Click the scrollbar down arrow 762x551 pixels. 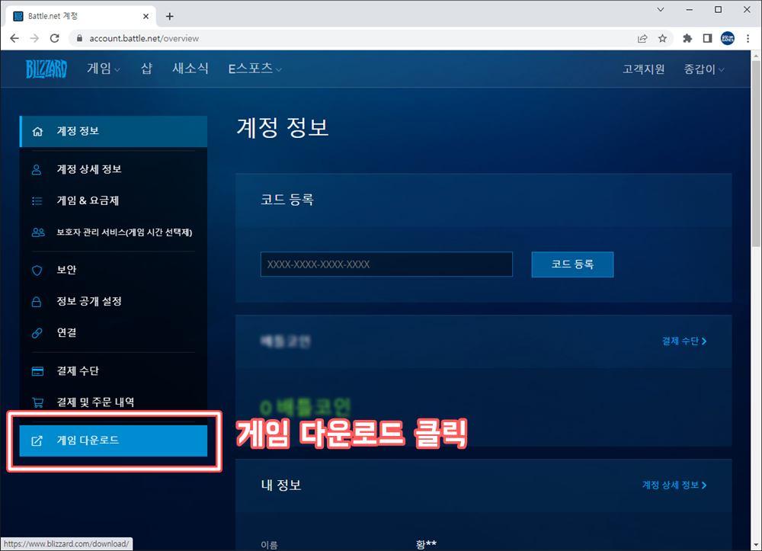pyautogui.click(x=756, y=545)
